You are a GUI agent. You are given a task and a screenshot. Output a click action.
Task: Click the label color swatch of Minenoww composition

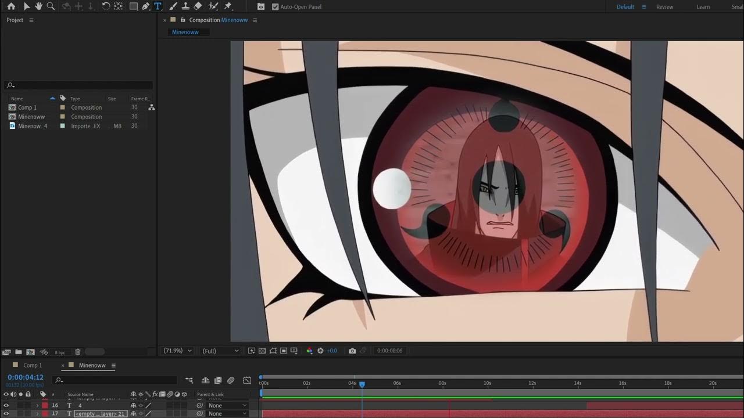click(x=63, y=117)
